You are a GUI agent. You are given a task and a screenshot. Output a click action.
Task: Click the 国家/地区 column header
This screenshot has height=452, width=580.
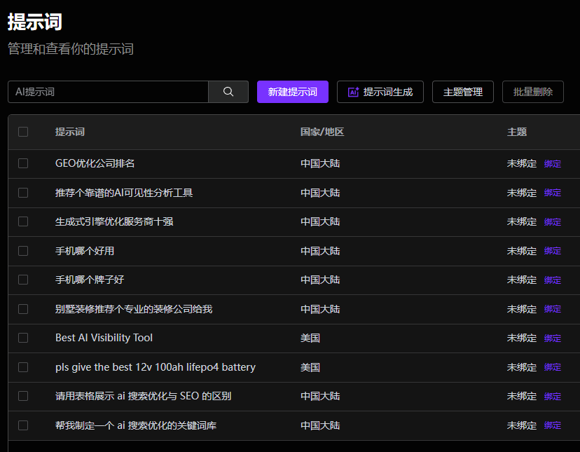[x=322, y=132]
